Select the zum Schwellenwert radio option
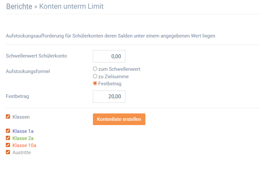The height and width of the screenshot is (170, 260). tap(95, 69)
